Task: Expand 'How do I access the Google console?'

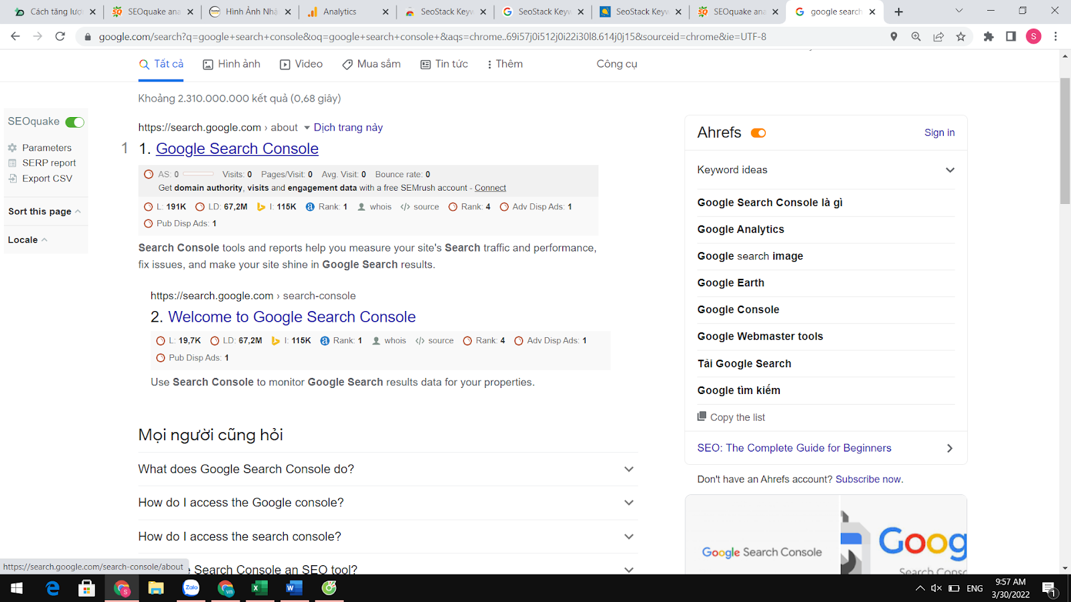Action: [x=388, y=503]
